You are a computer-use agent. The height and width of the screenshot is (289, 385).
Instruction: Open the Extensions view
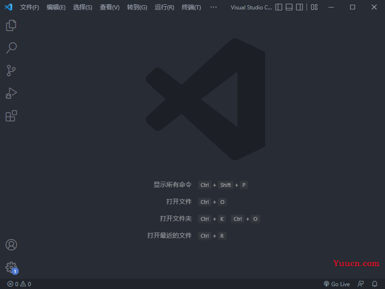(11, 116)
